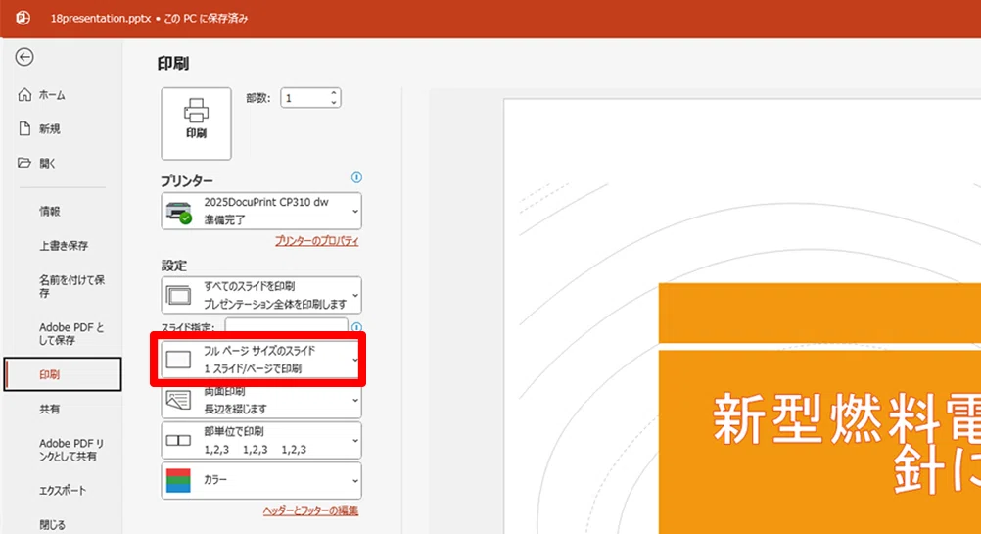Click the slides icon beside すべてのスライドを印刷
This screenshot has width=981, height=534.
click(178, 295)
